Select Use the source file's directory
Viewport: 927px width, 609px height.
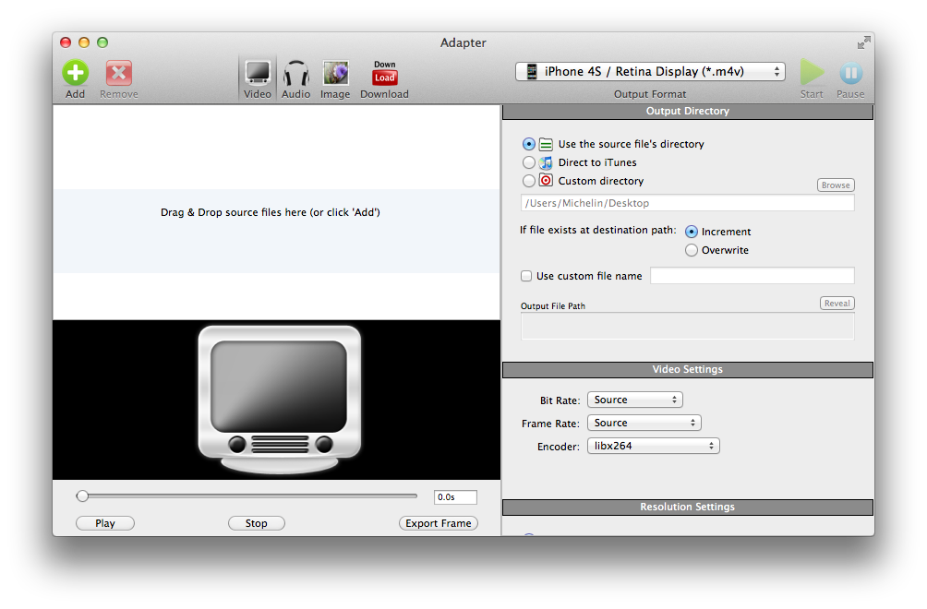528,144
